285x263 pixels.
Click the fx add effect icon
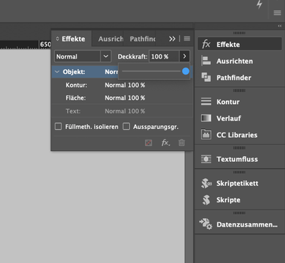point(165,143)
